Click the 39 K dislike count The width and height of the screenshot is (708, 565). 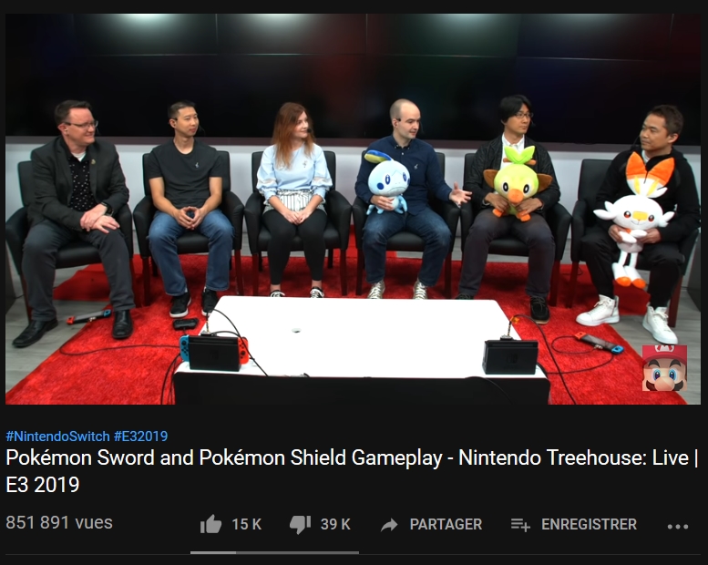[x=335, y=524]
